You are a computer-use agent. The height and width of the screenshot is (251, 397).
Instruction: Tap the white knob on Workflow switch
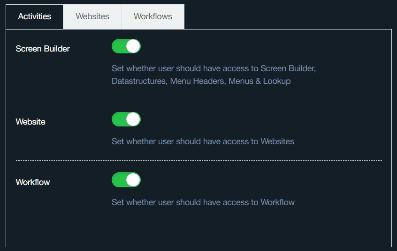[133, 180]
